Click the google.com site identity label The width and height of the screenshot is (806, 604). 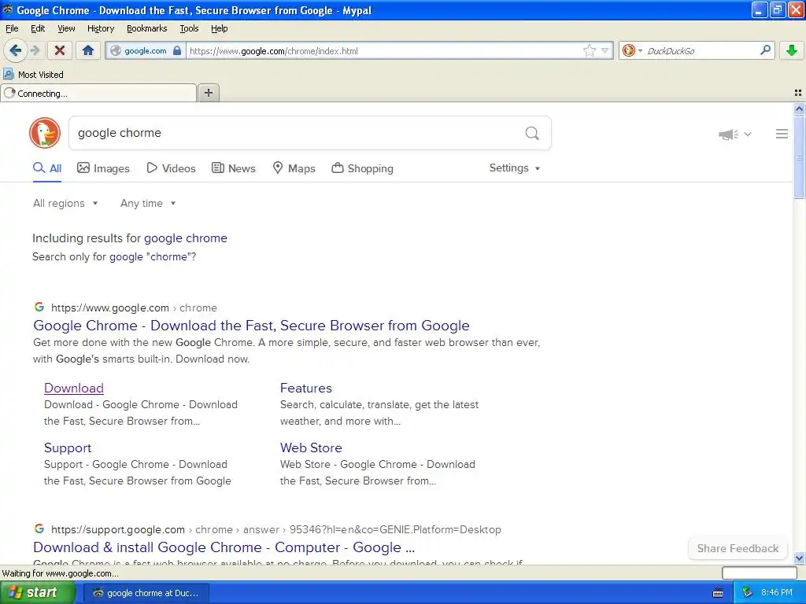click(146, 51)
